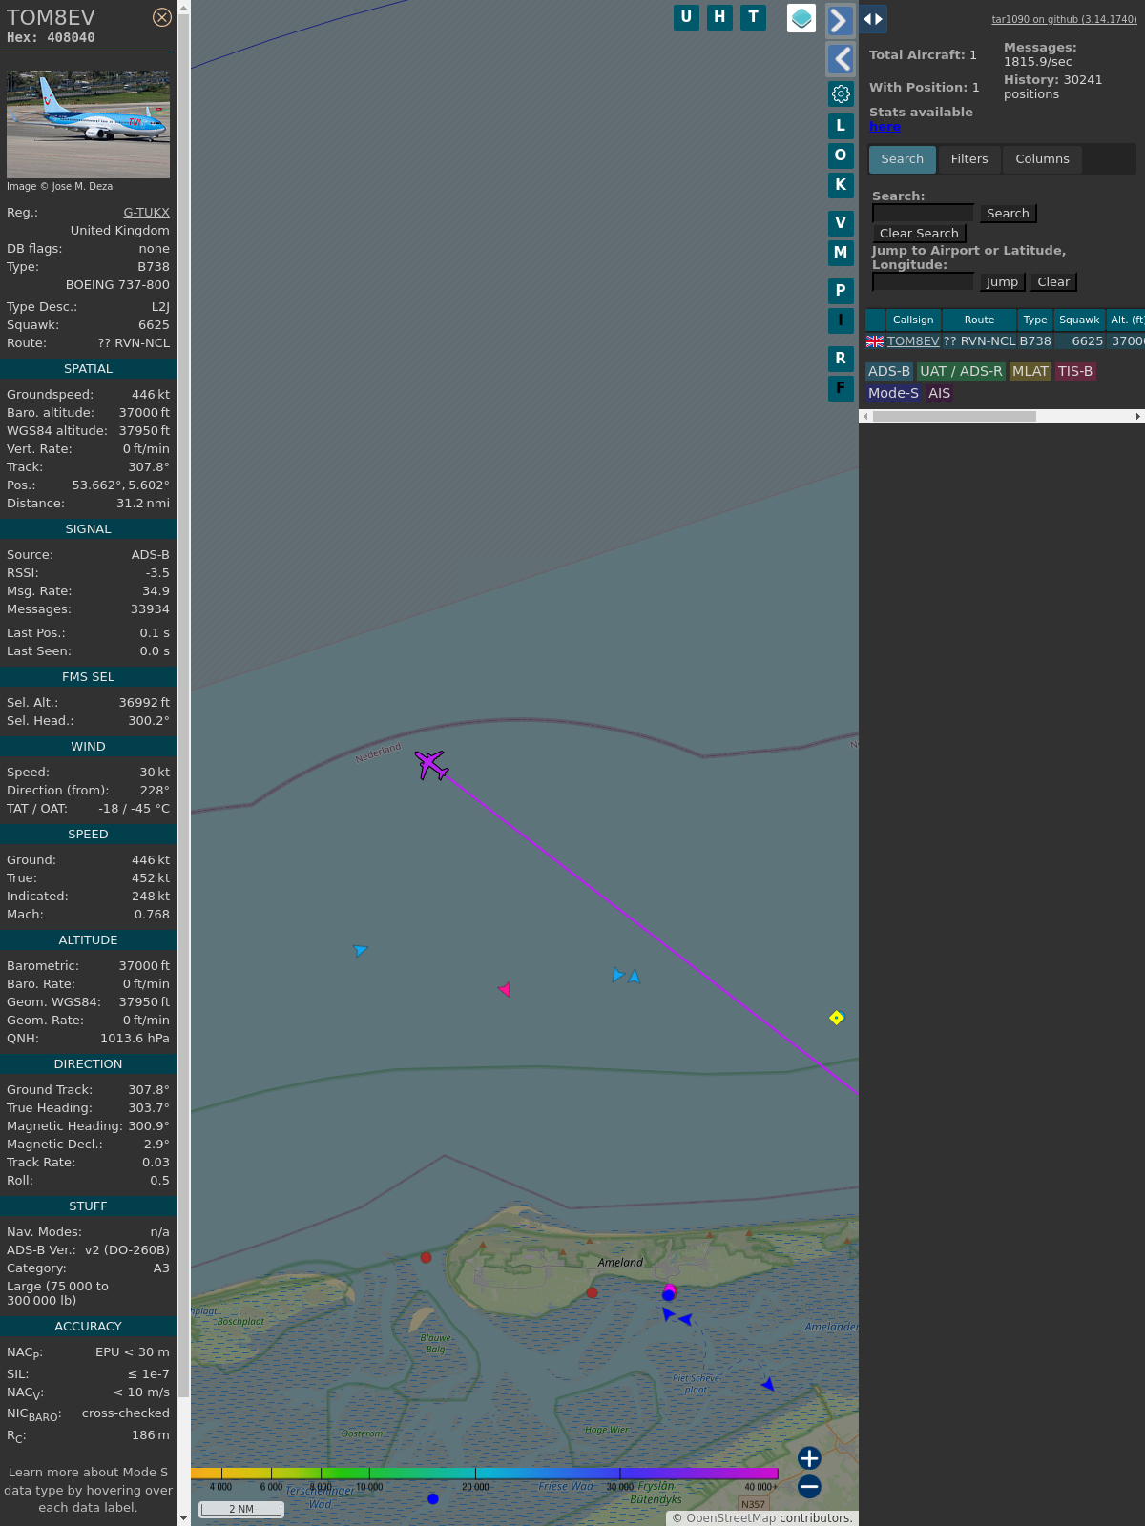Click the AIS legend label
This screenshot has height=1526, width=1145.
[x=940, y=394]
